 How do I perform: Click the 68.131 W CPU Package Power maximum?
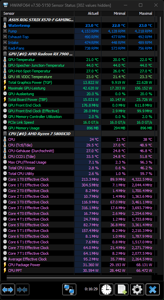point(144,265)
